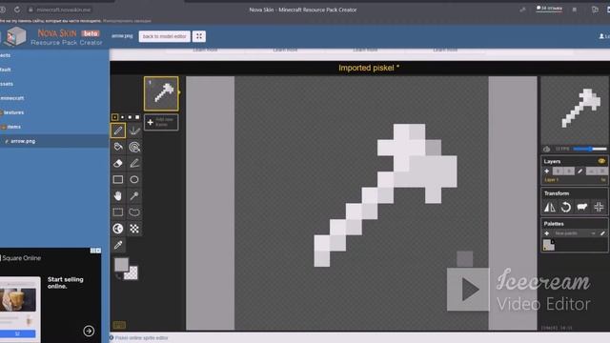
Task: Swap primary and secondary colors
Action: tap(118, 276)
